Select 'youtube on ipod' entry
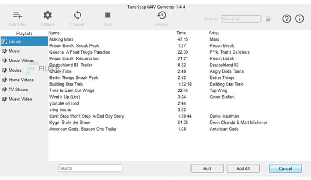This screenshot has height=180, width=311. [x=64, y=103]
